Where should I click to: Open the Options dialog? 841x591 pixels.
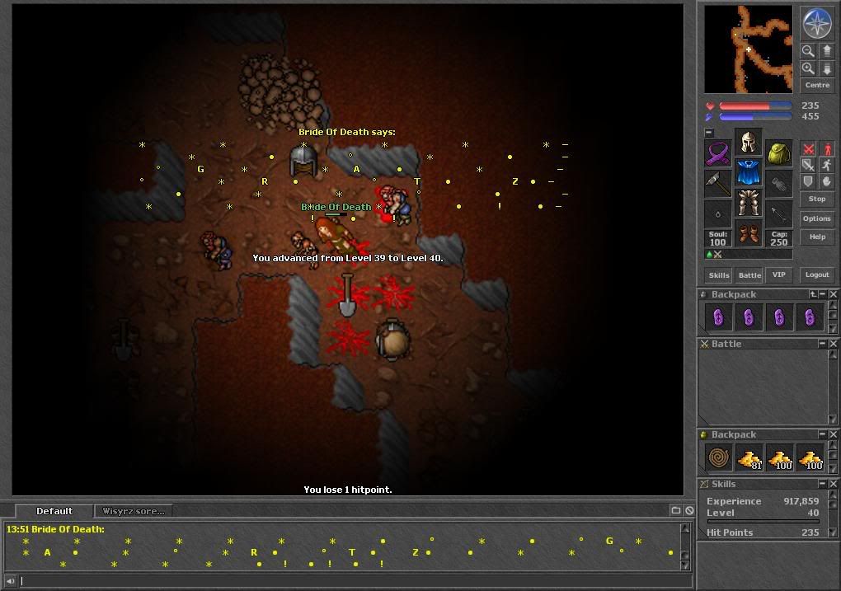(817, 218)
